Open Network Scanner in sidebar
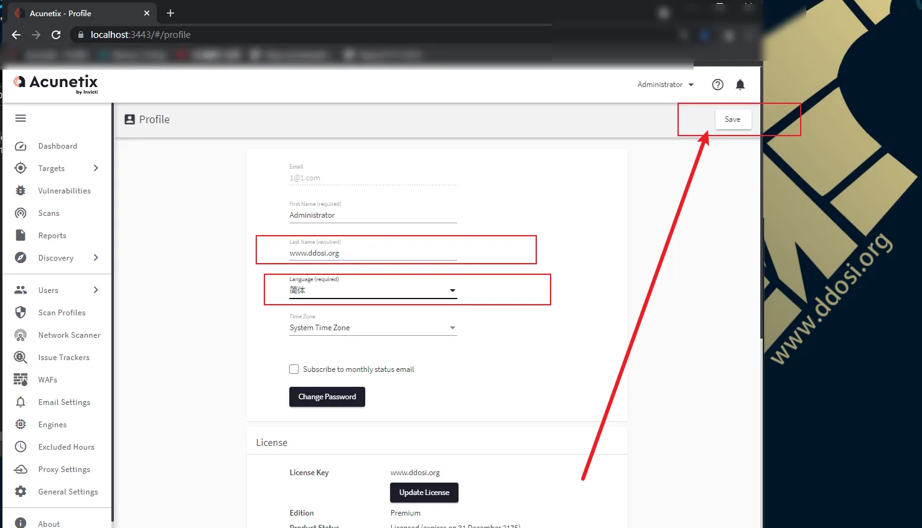Viewport: 922px width, 528px height. click(69, 335)
